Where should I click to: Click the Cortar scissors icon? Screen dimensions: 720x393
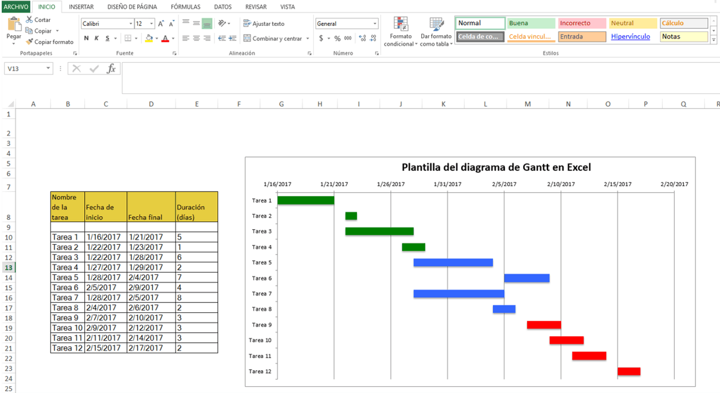click(29, 20)
